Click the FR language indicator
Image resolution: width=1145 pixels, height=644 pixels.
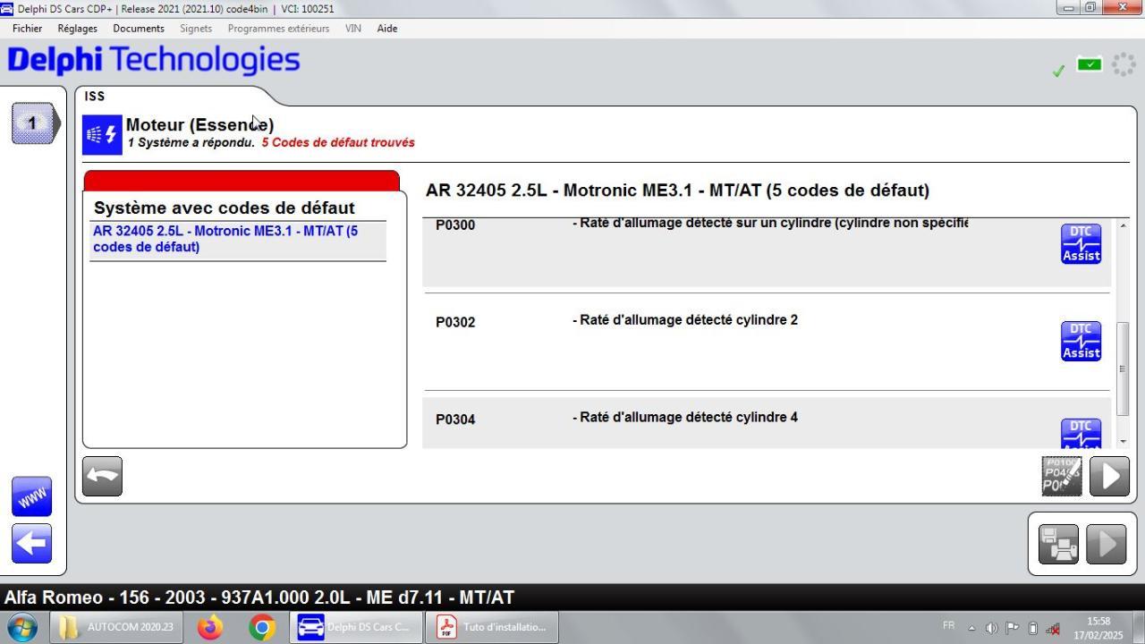coord(948,626)
